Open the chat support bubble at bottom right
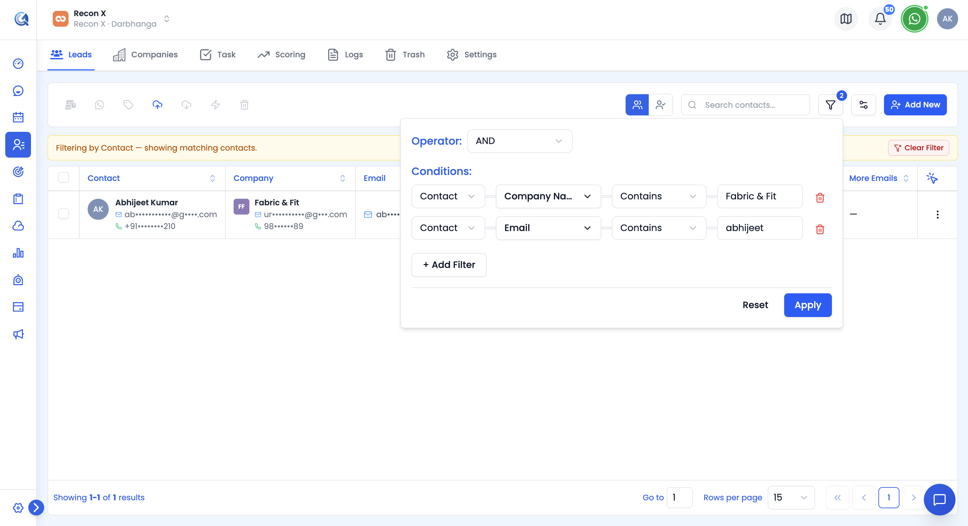968x526 pixels. [939, 499]
